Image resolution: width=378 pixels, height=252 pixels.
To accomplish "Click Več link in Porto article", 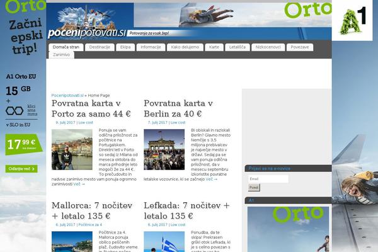I will [79, 184].
